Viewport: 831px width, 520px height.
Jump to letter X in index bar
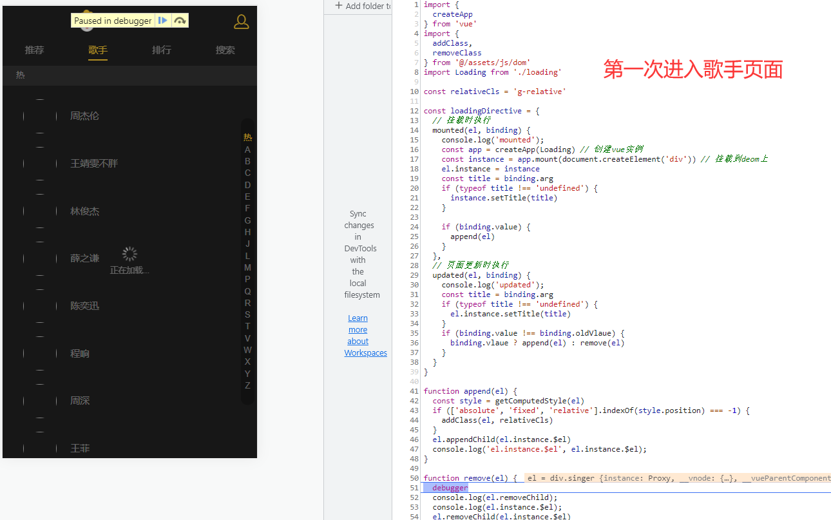pyautogui.click(x=247, y=361)
